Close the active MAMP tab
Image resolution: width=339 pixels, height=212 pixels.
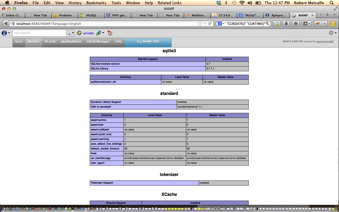[x=313, y=15]
